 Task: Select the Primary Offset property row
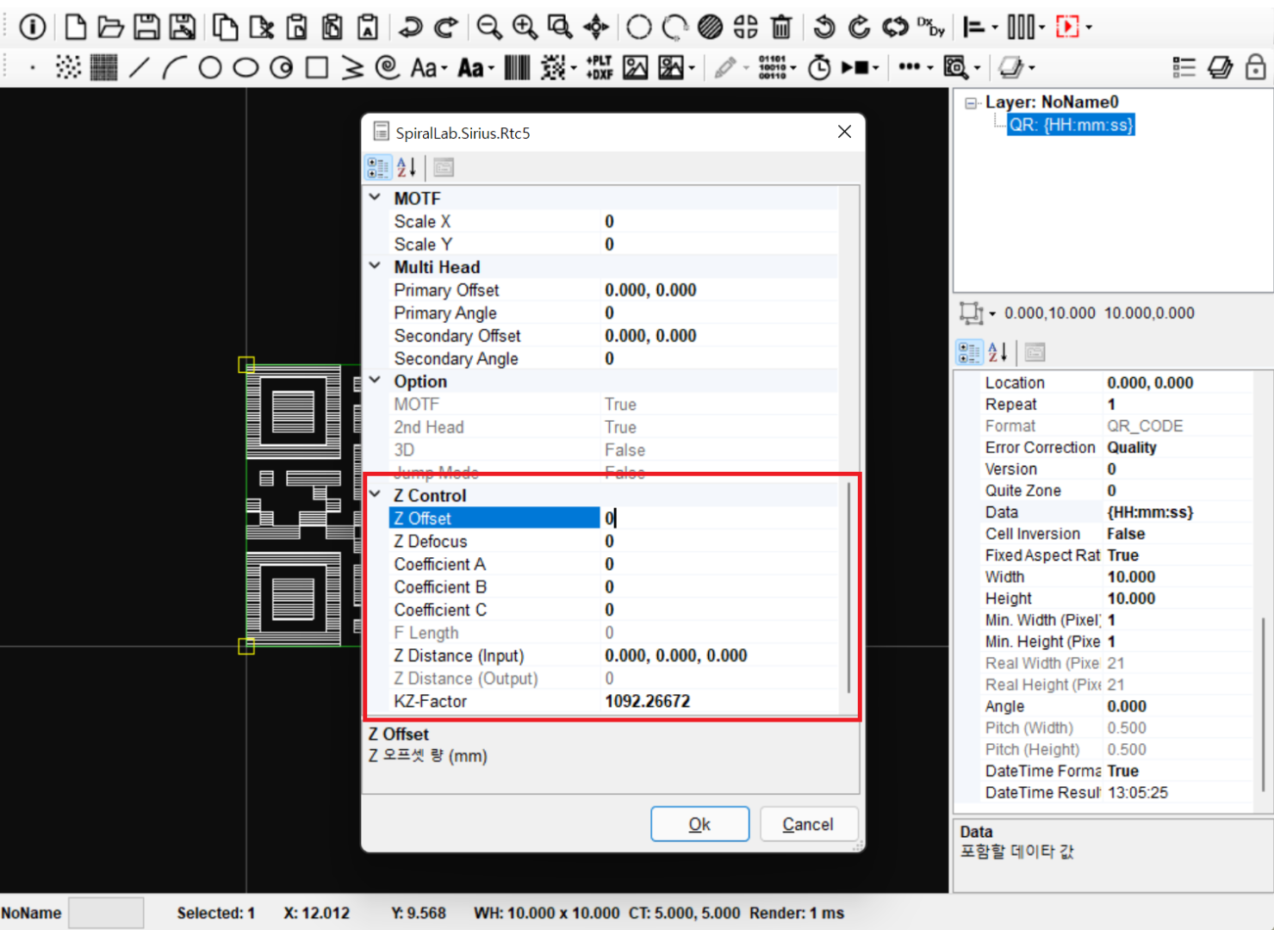pyautogui.click(x=613, y=290)
